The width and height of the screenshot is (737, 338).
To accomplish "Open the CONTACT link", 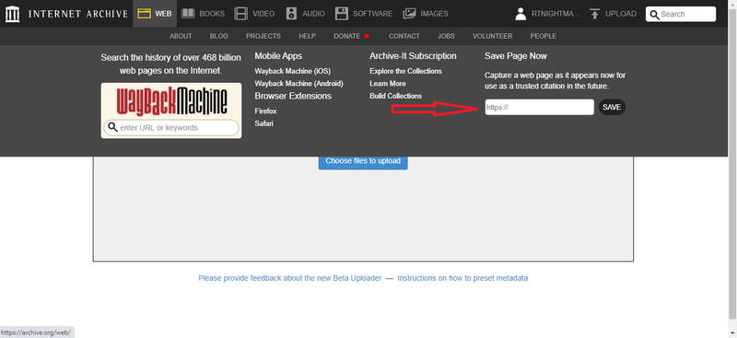I will tap(404, 36).
